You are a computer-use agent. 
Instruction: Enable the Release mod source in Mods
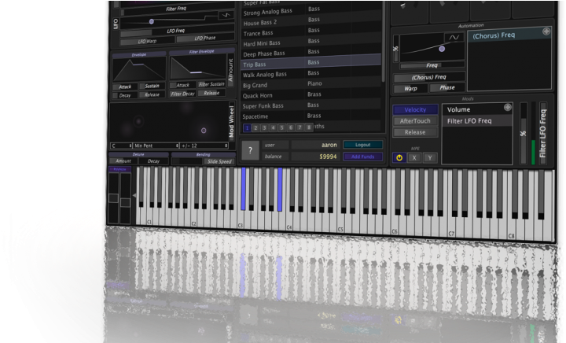coord(415,132)
